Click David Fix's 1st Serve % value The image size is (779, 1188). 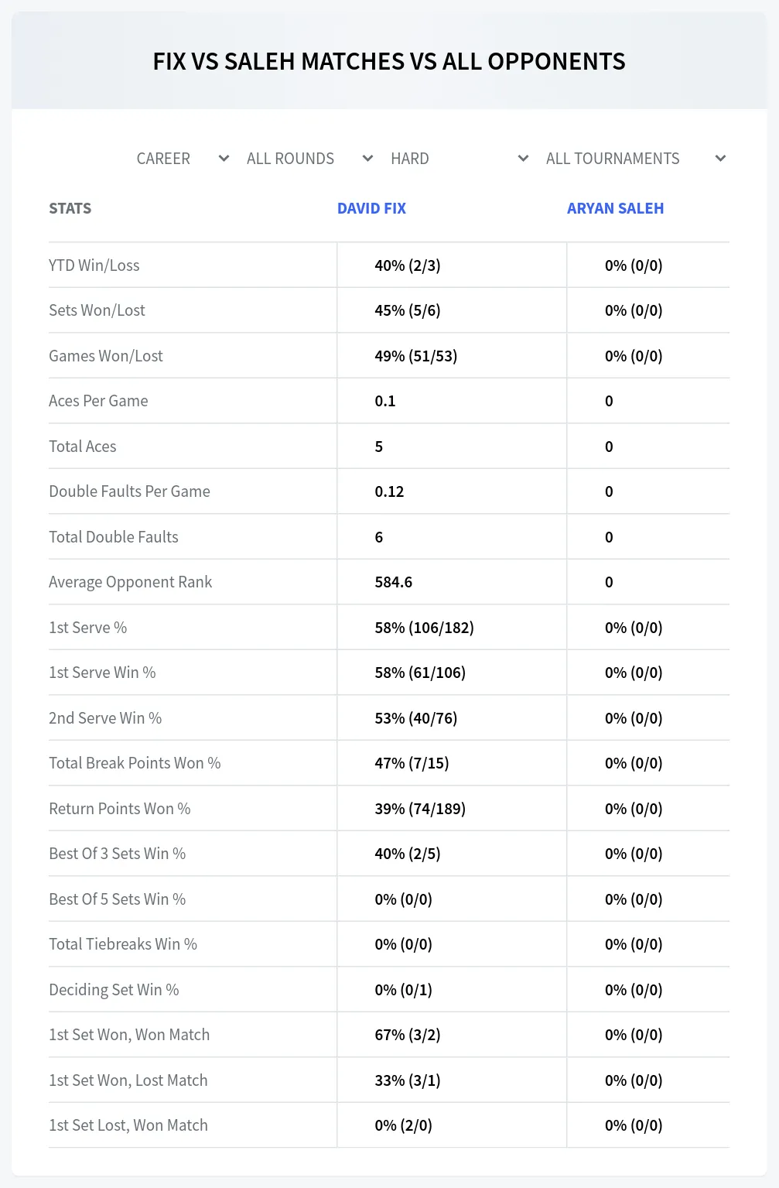point(424,628)
